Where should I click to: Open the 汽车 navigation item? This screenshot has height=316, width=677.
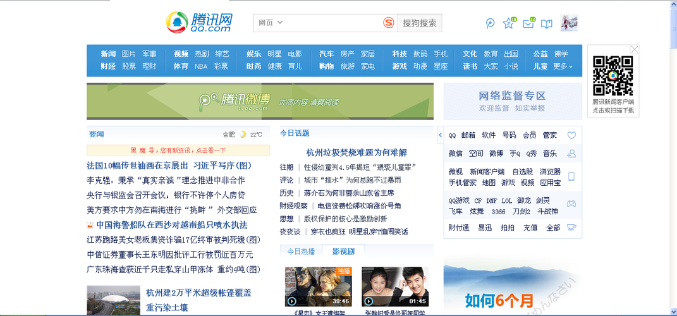coord(326,54)
